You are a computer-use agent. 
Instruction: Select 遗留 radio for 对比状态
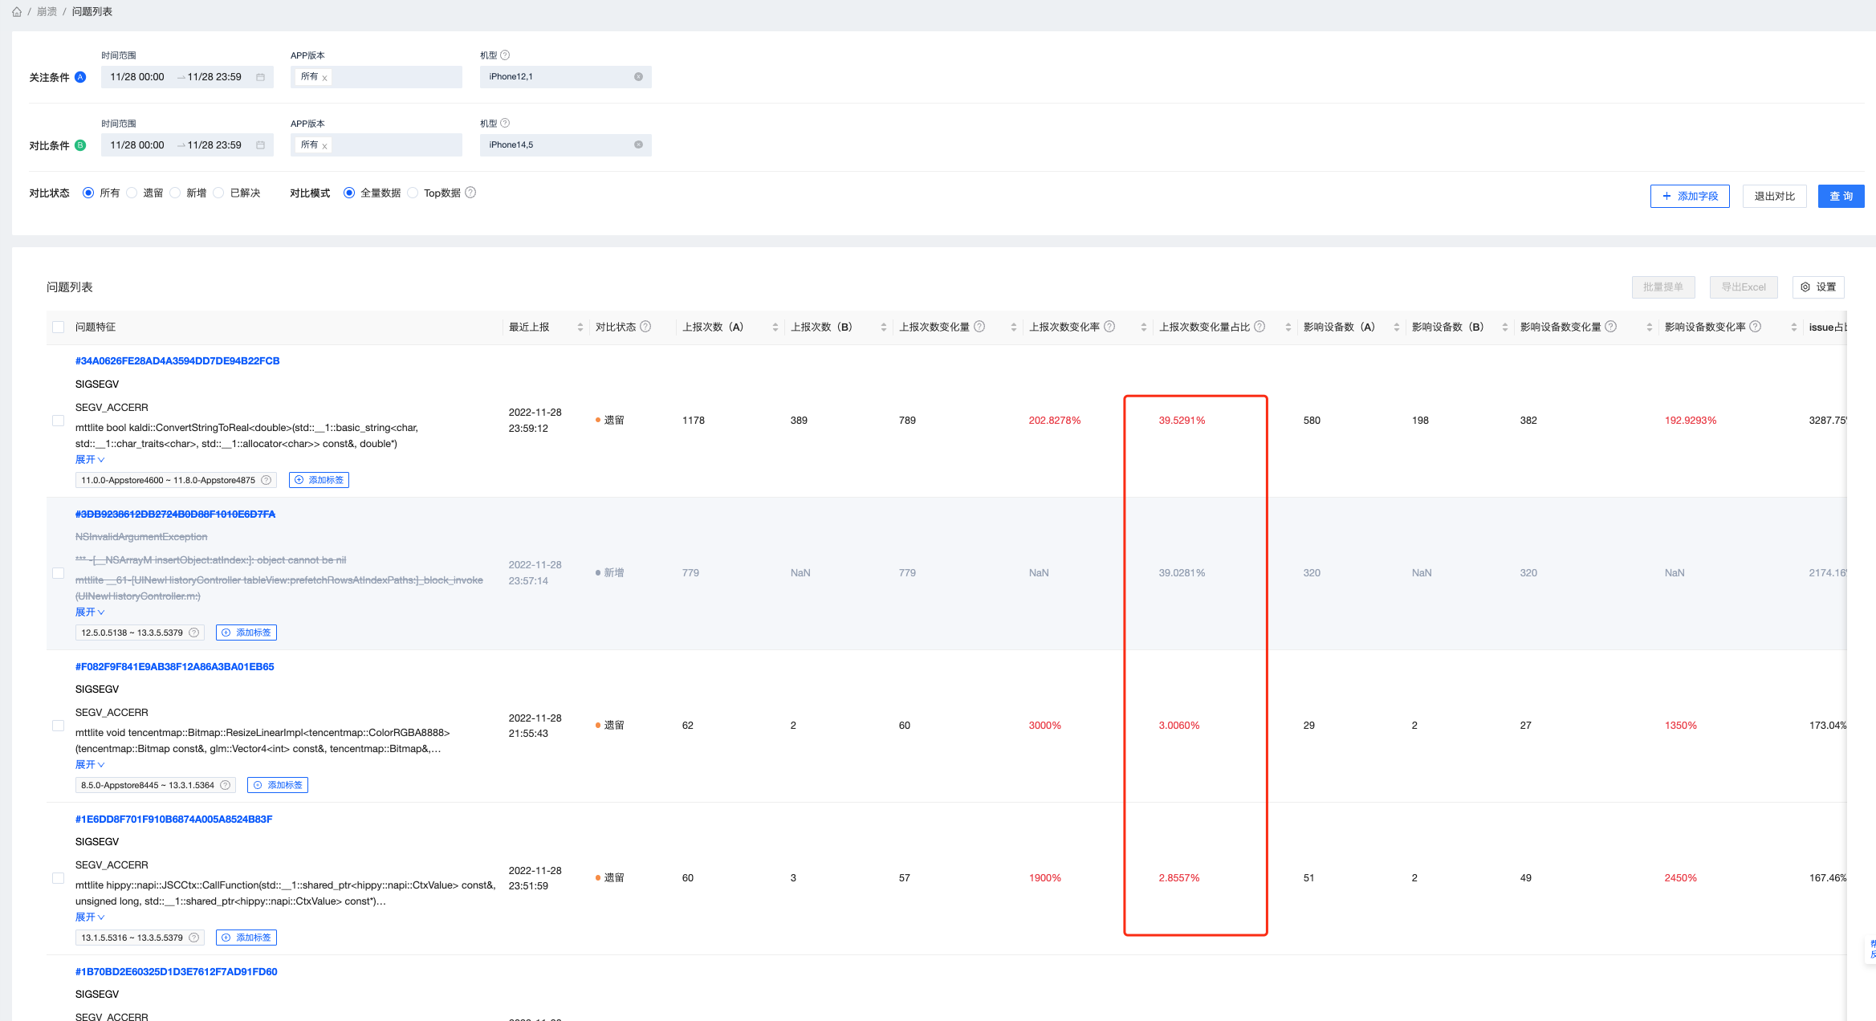pyautogui.click(x=132, y=193)
